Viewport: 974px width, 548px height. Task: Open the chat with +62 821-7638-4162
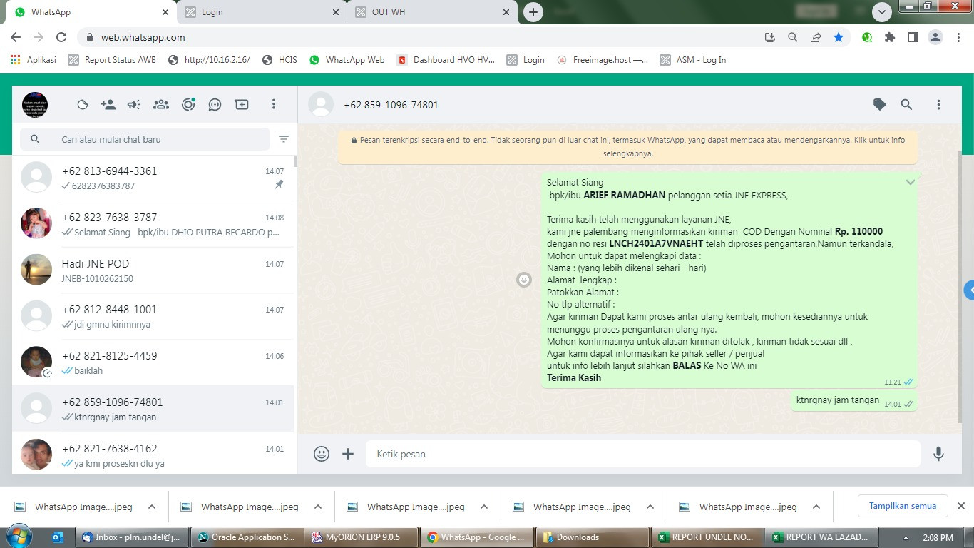point(153,455)
